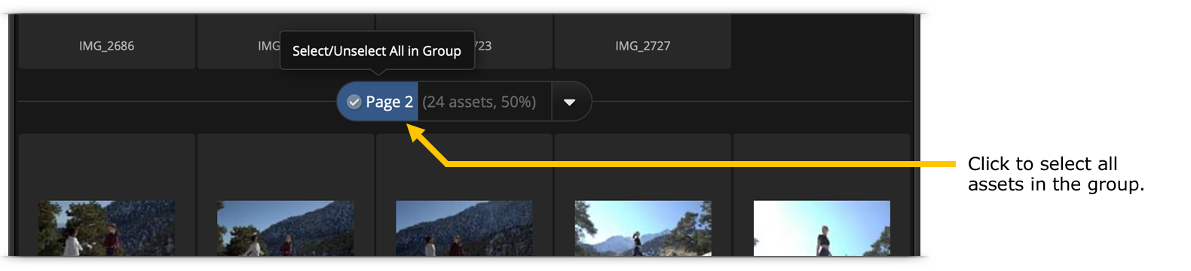Image resolution: width=1191 pixels, height=271 pixels.
Task: Click the group divider line left of Page 2
Action: pyautogui.click(x=177, y=101)
